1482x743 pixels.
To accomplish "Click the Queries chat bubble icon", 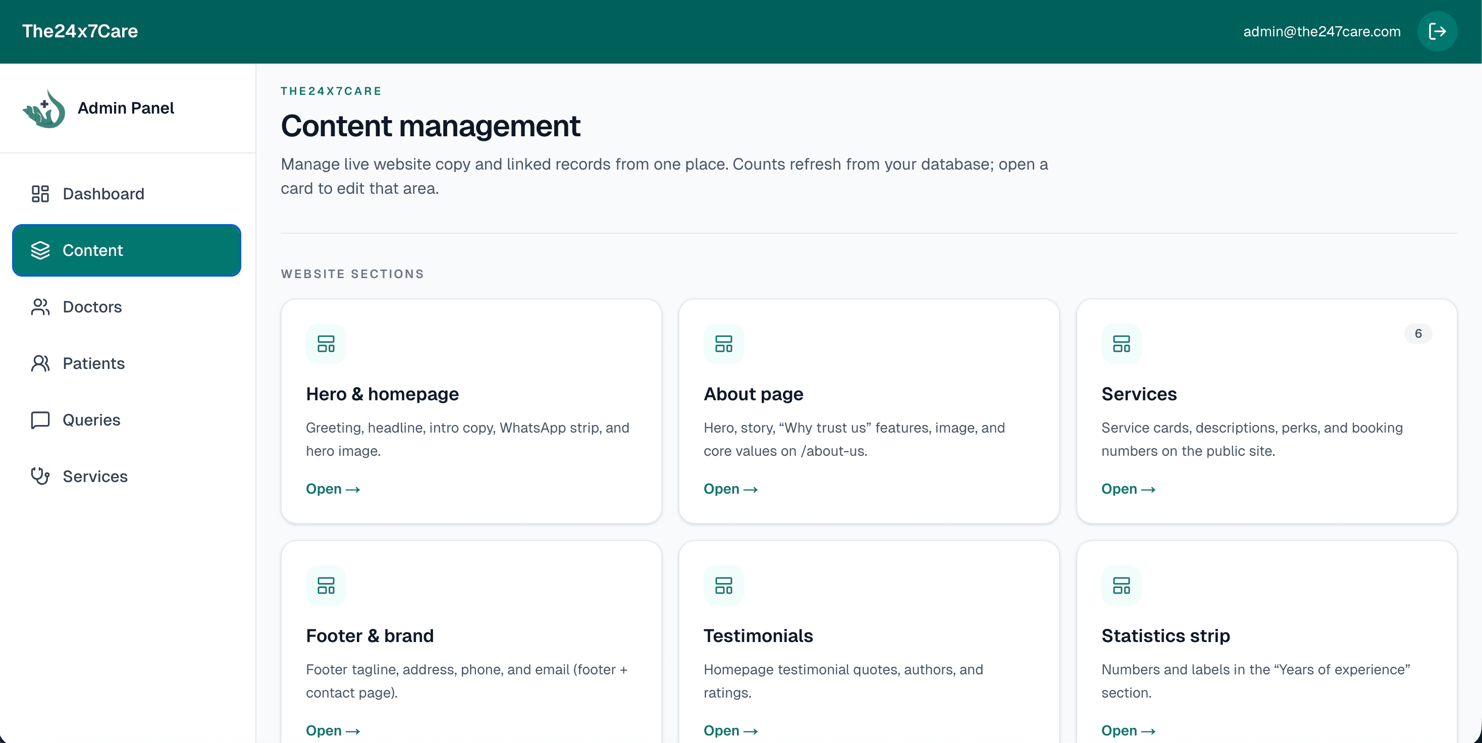I will pos(40,420).
